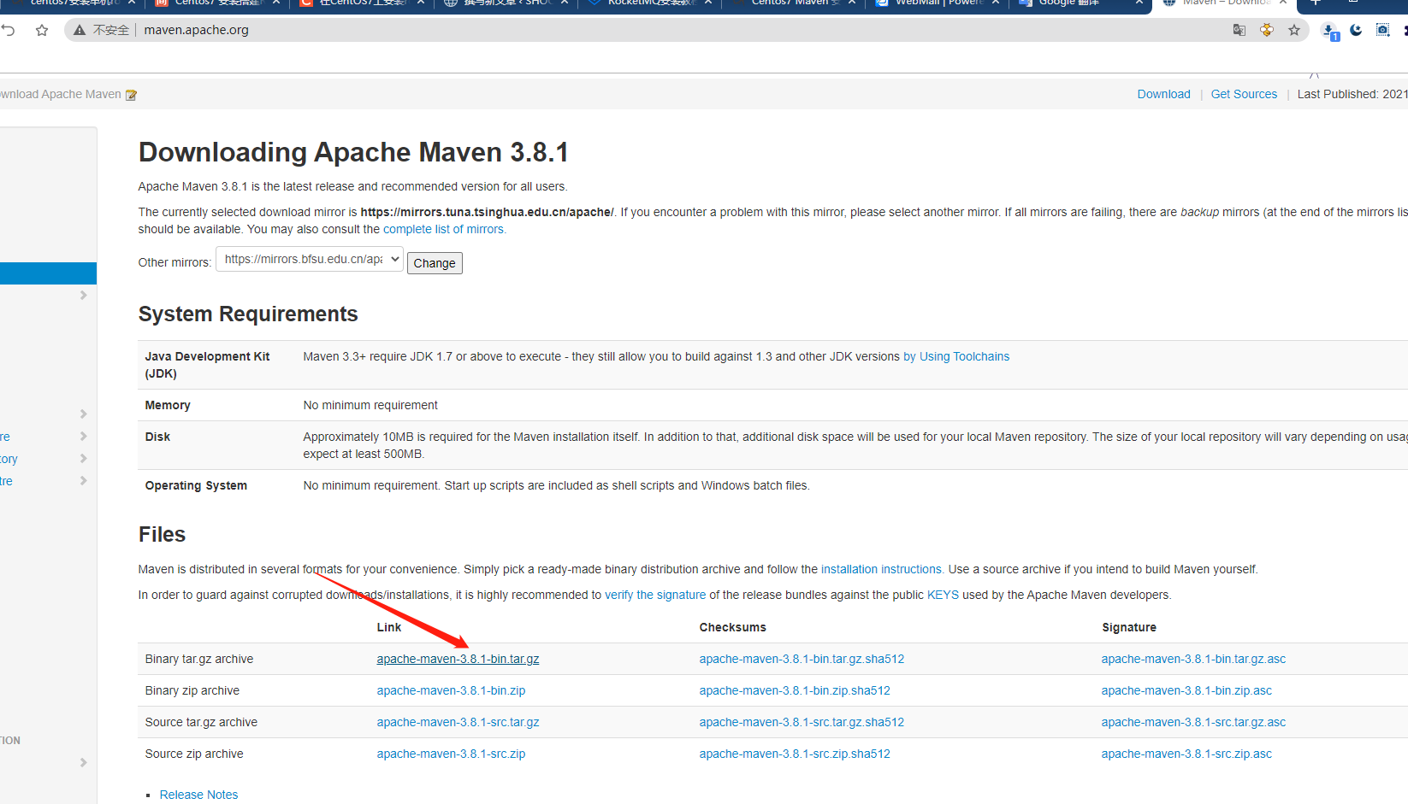Open the KEYS link
This screenshot has height=804, width=1408.
[x=943, y=595]
